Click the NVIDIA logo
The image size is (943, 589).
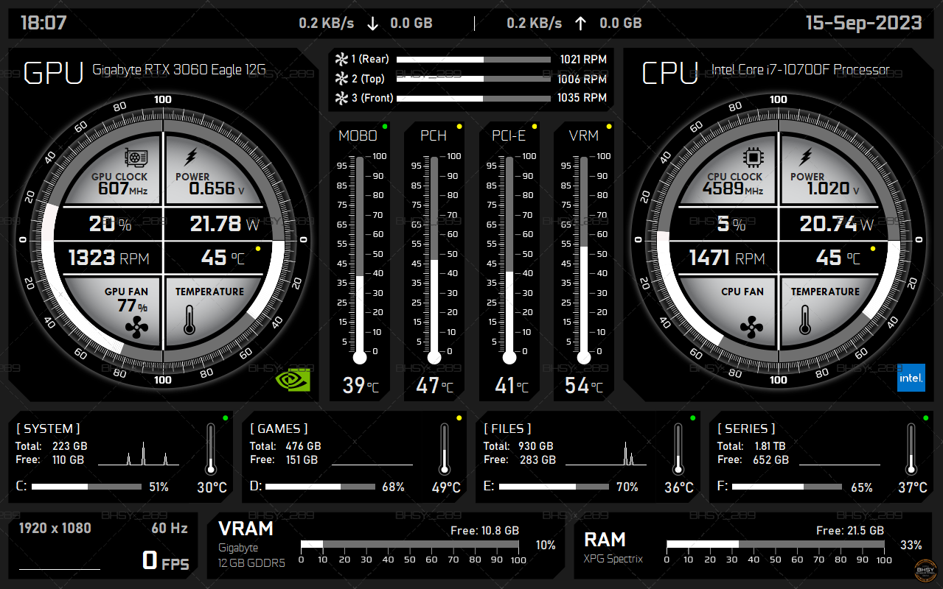point(293,378)
